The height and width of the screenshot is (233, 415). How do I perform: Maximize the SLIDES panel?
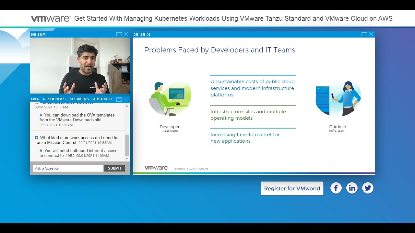click(x=364, y=34)
